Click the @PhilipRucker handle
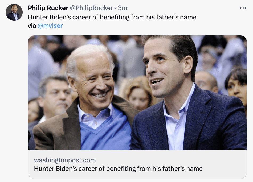253x182 pixels. 91,8
